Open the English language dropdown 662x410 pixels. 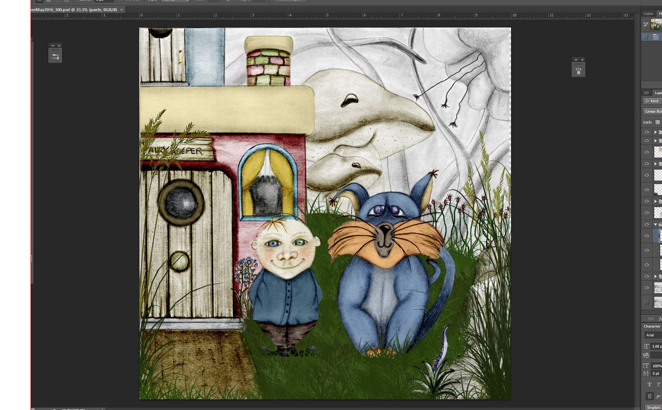(x=653, y=407)
